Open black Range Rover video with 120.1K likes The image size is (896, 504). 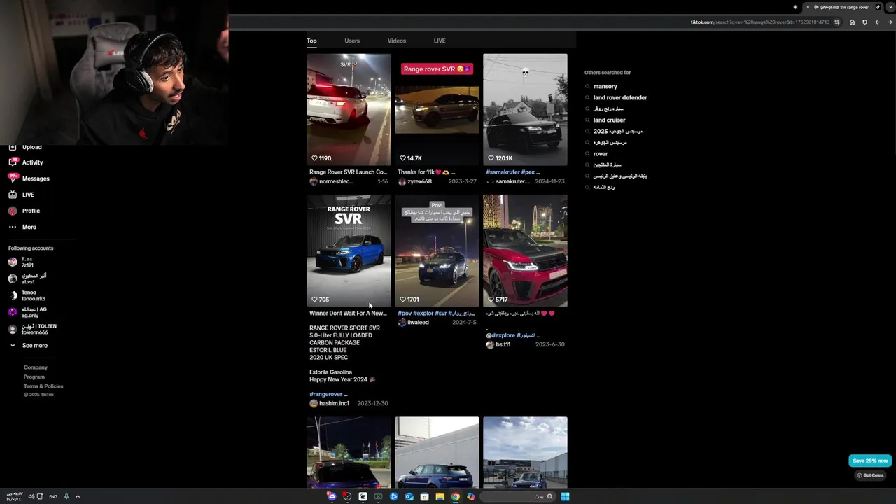(525, 109)
